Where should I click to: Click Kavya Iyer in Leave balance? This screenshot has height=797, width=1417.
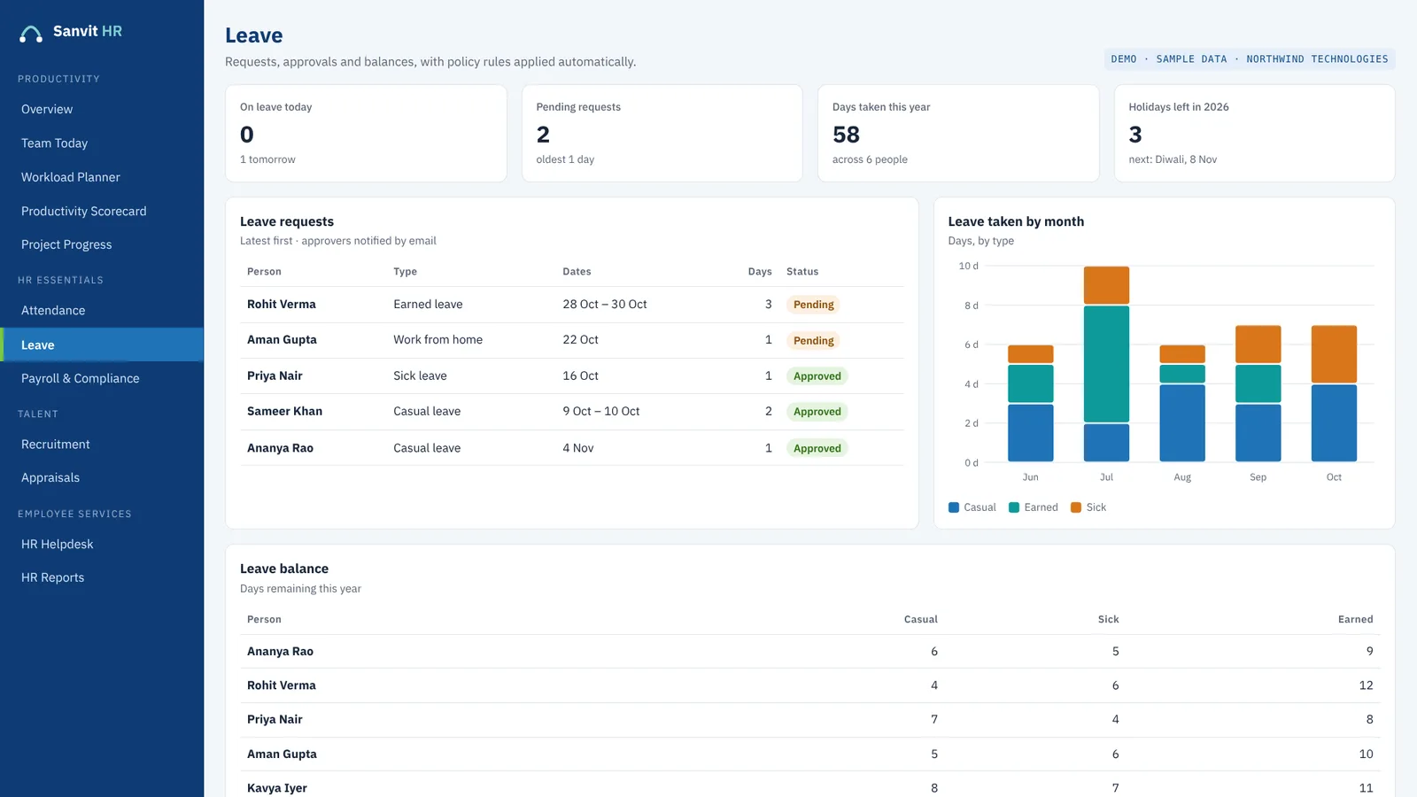coord(277,787)
